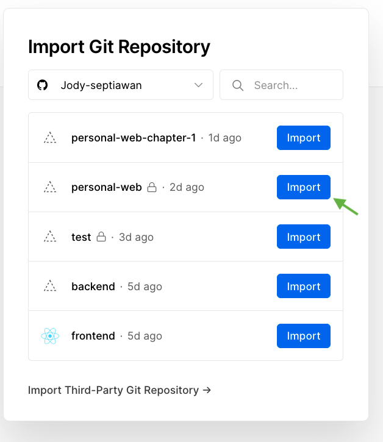Image resolution: width=383 pixels, height=442 pixels.
Task: Click the framework icon beside personal-web-chapter-1
Action: 50,138
